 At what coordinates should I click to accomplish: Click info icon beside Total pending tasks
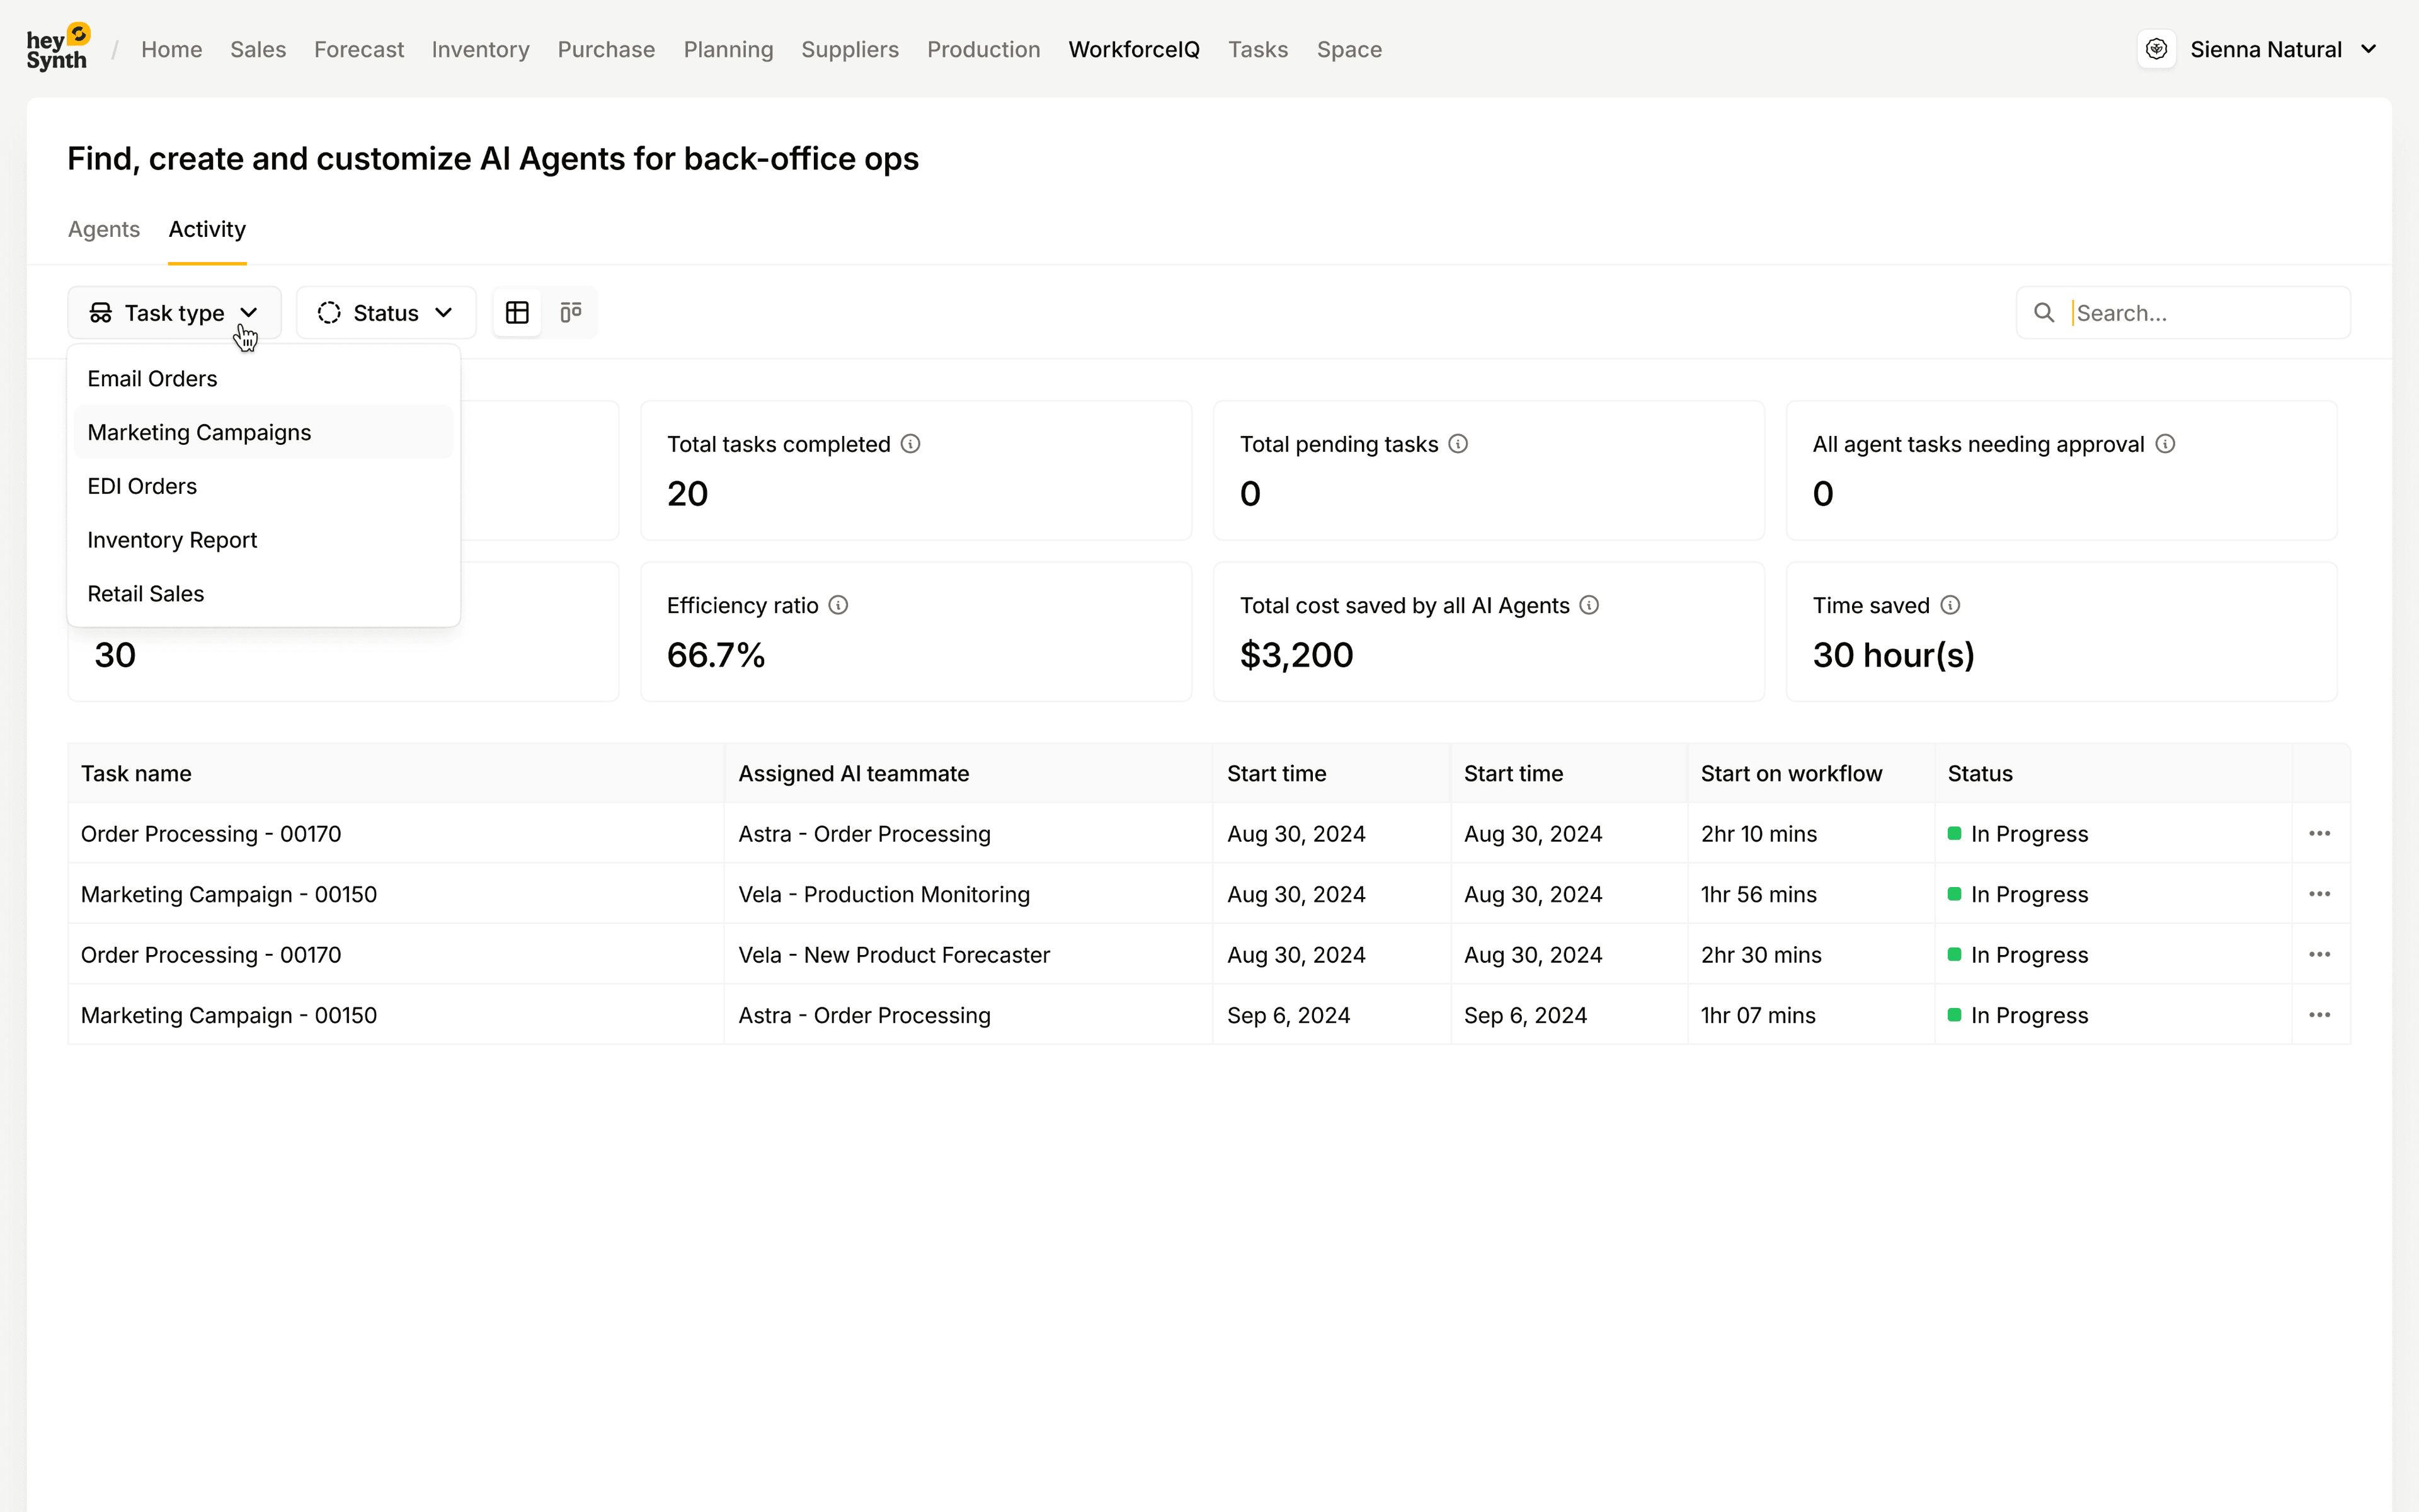tap(1458, 444)
